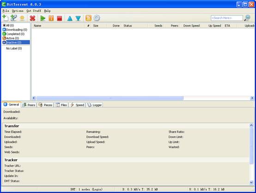
Task: Click the Availability label
Action: coord(11,118)
